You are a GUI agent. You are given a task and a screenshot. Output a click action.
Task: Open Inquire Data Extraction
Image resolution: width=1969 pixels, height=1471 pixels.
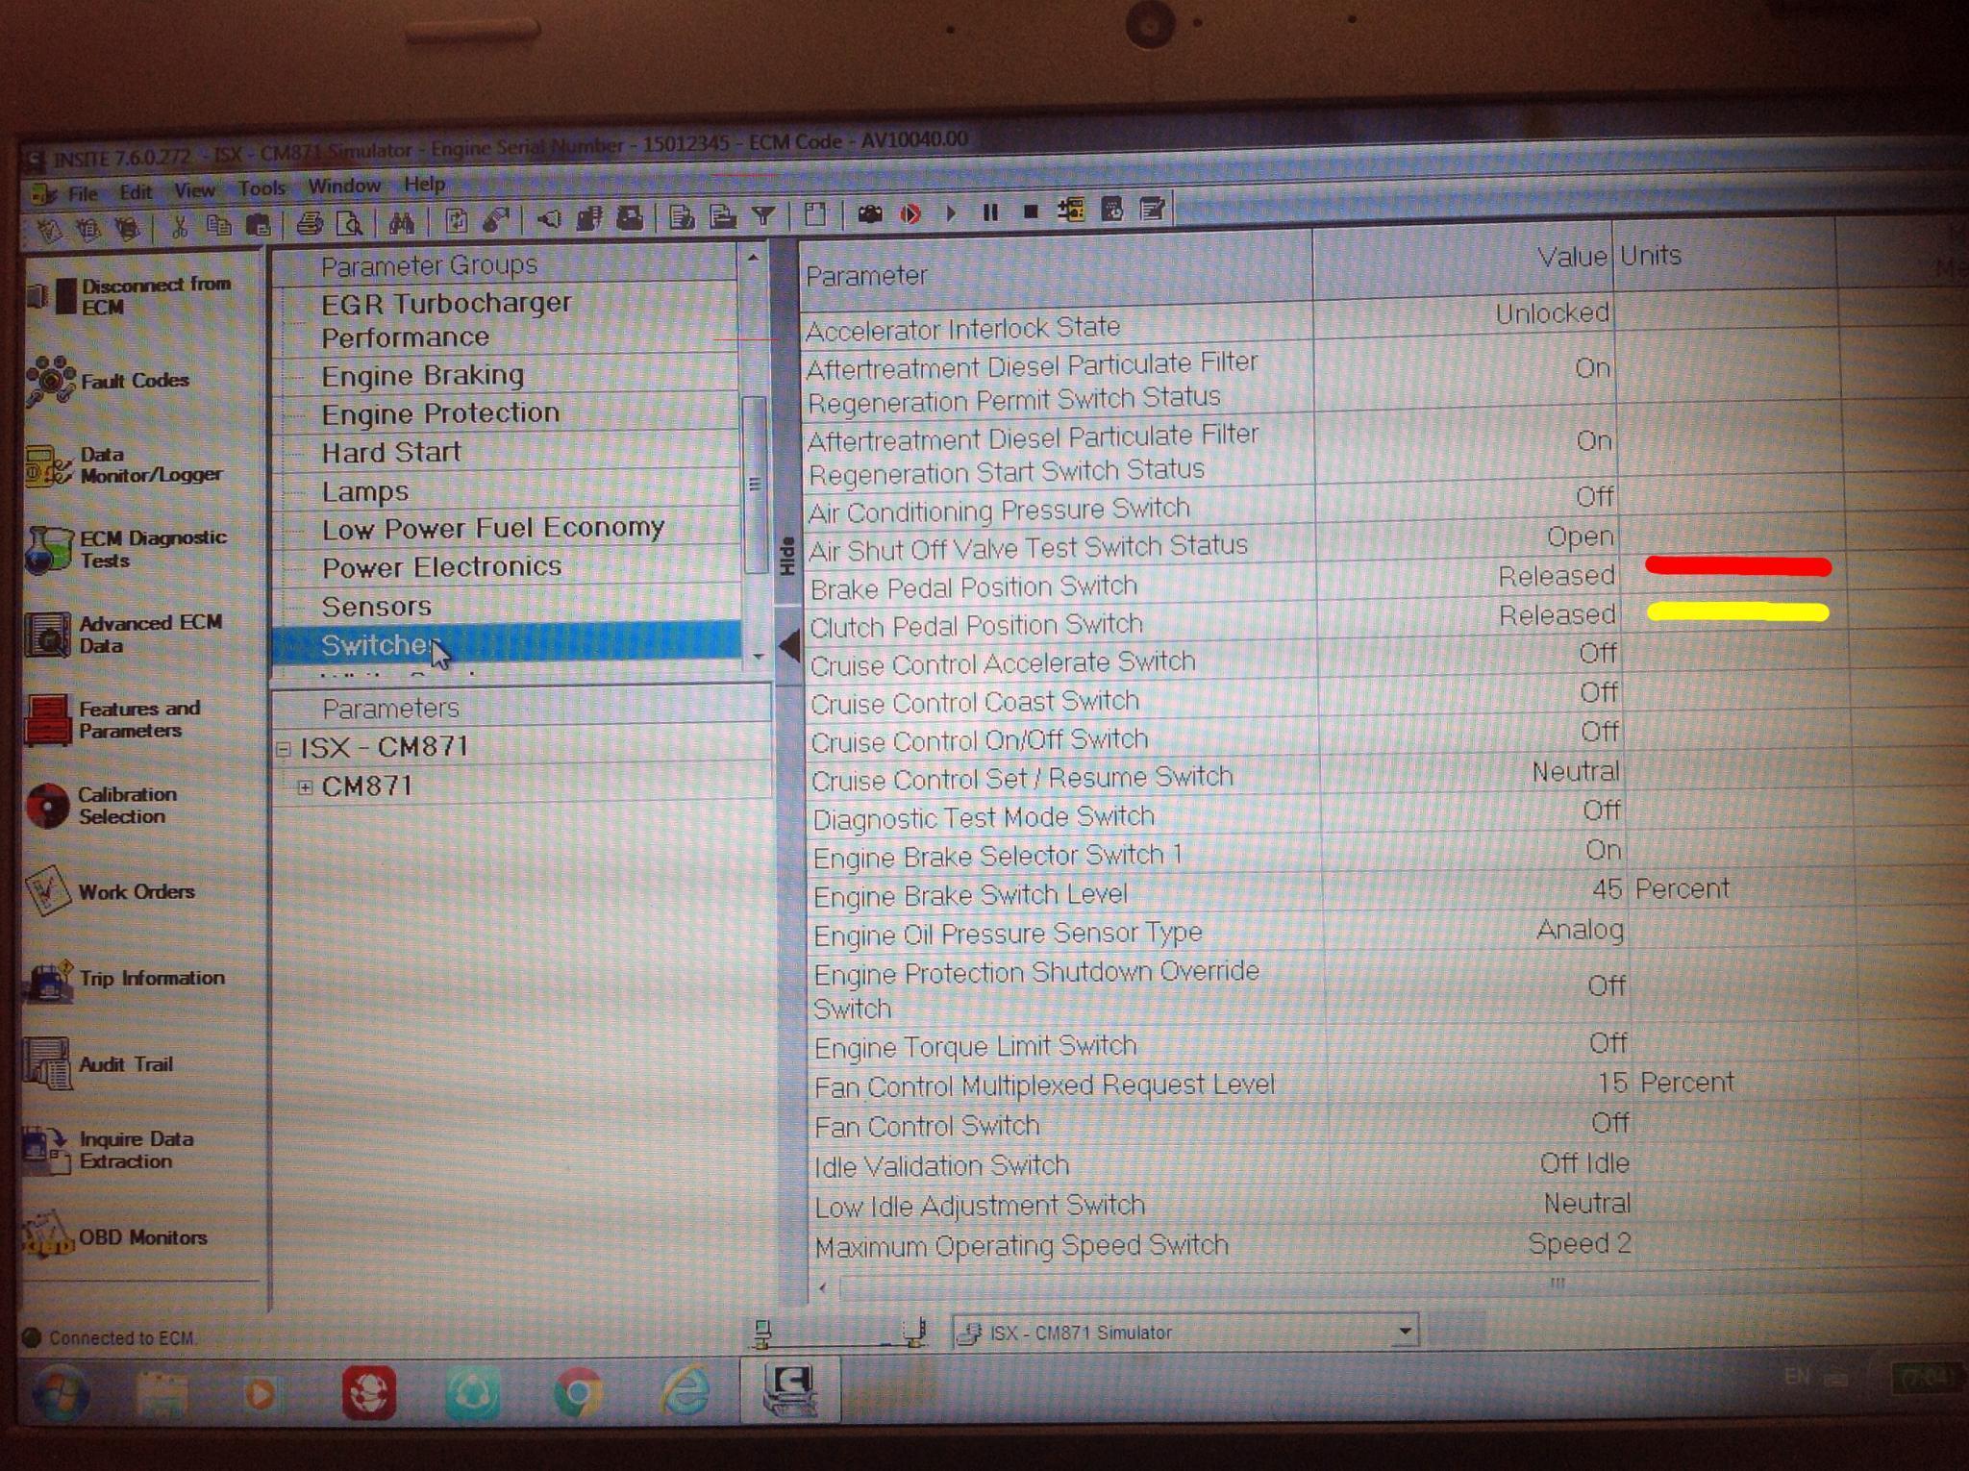tap(111, 1150)
